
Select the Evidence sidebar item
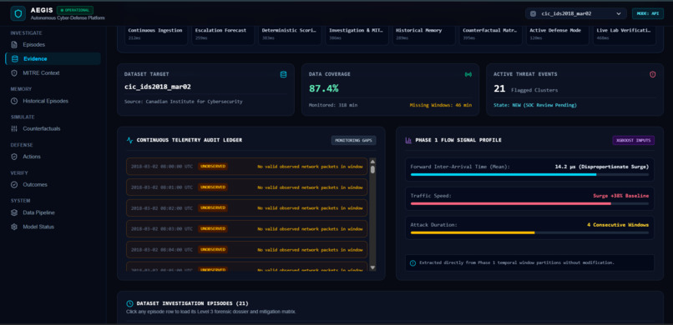click(53, 58)
